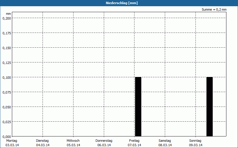Click the 0,175 y-axis value
This screenshot has height=148, width=238.
tap(7, 33)
